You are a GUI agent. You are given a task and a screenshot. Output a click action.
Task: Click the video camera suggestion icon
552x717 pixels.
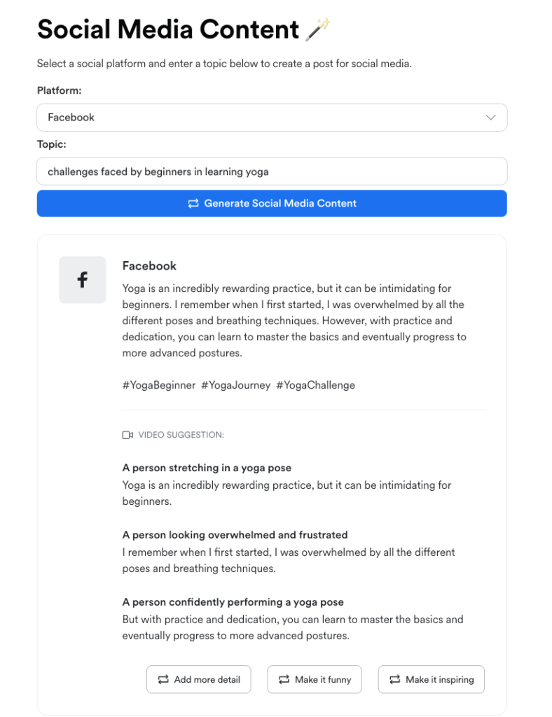[127, 435]
